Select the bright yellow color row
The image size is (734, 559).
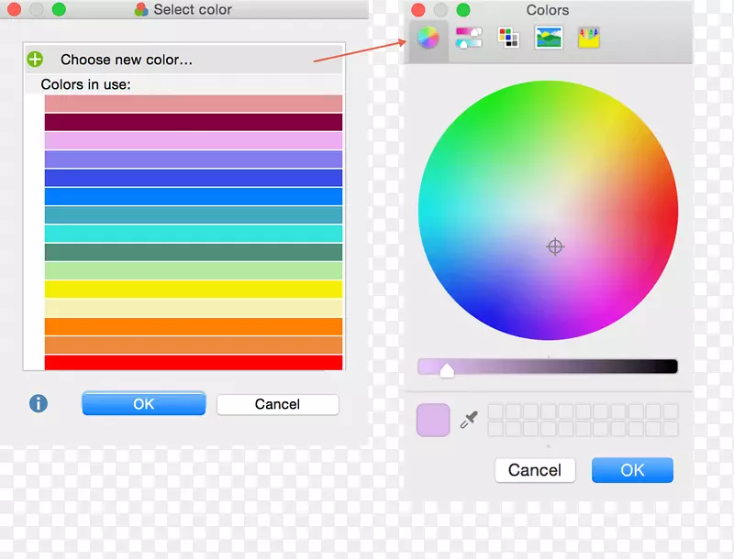click(x=194, y=290)
